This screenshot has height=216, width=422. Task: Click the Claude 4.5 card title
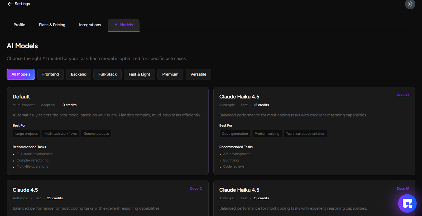coord(25,190)
